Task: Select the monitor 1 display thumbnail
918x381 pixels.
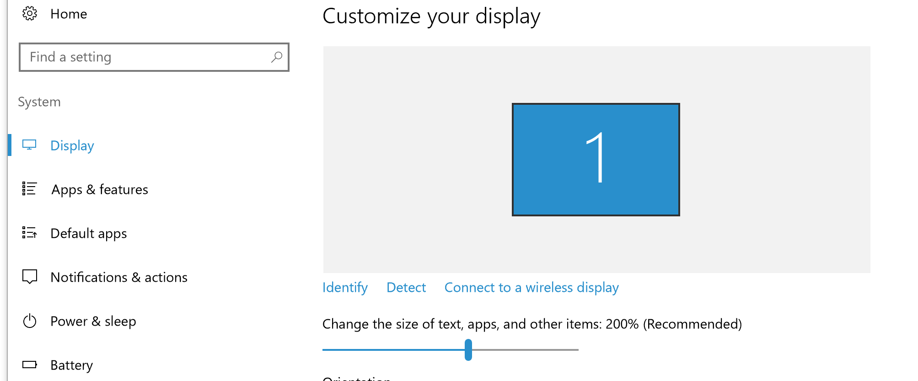Action: coord(596,159)
